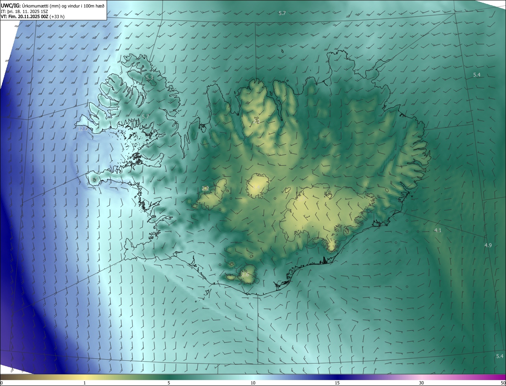506x386 pixels.
Task: Click the 10 tick label on the color scale
Action: coord(253,383)
